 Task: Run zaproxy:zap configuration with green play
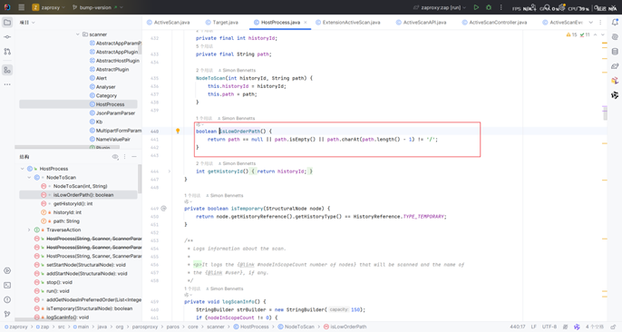coord(476,7)
